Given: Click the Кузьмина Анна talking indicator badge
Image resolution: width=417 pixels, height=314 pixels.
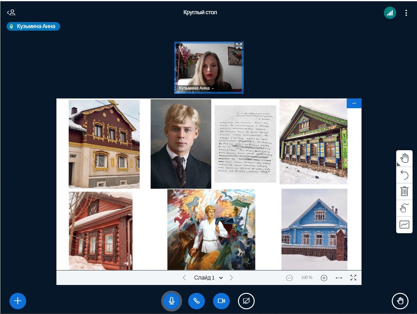Looking at the screenshot, I should (x=33, y=26).
